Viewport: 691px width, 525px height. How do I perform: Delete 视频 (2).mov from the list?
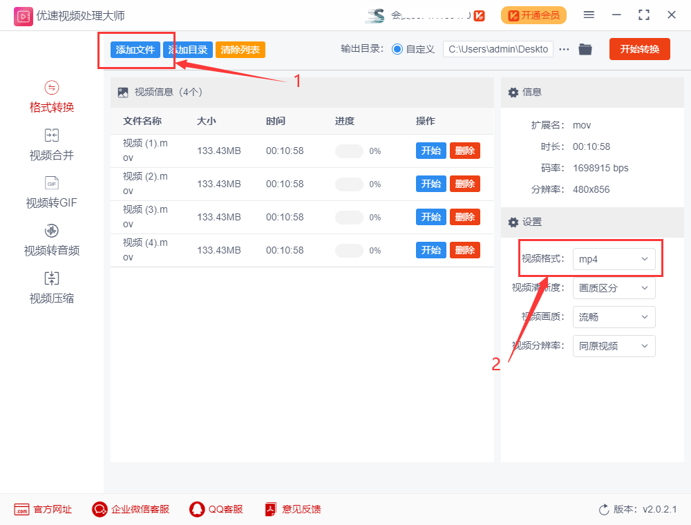465,184
